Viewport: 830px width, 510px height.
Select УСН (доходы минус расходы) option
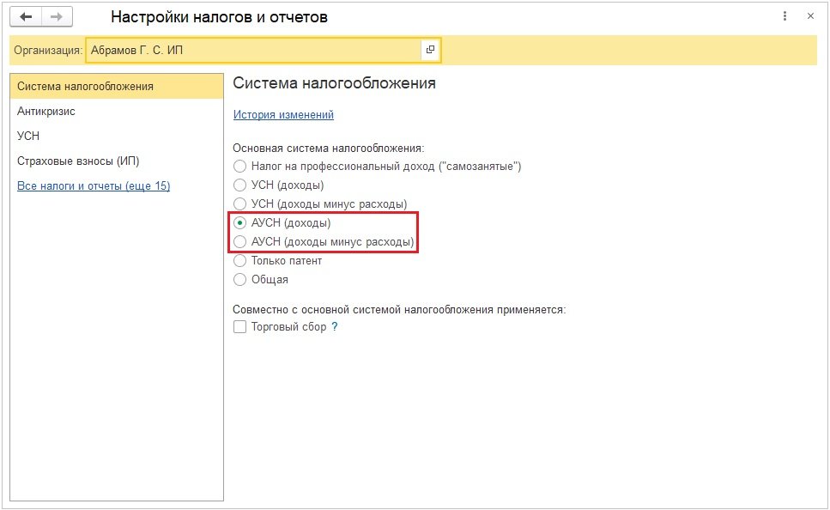coord(240,204)
